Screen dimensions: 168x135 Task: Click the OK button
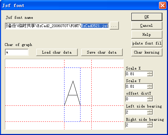[147, 17]
